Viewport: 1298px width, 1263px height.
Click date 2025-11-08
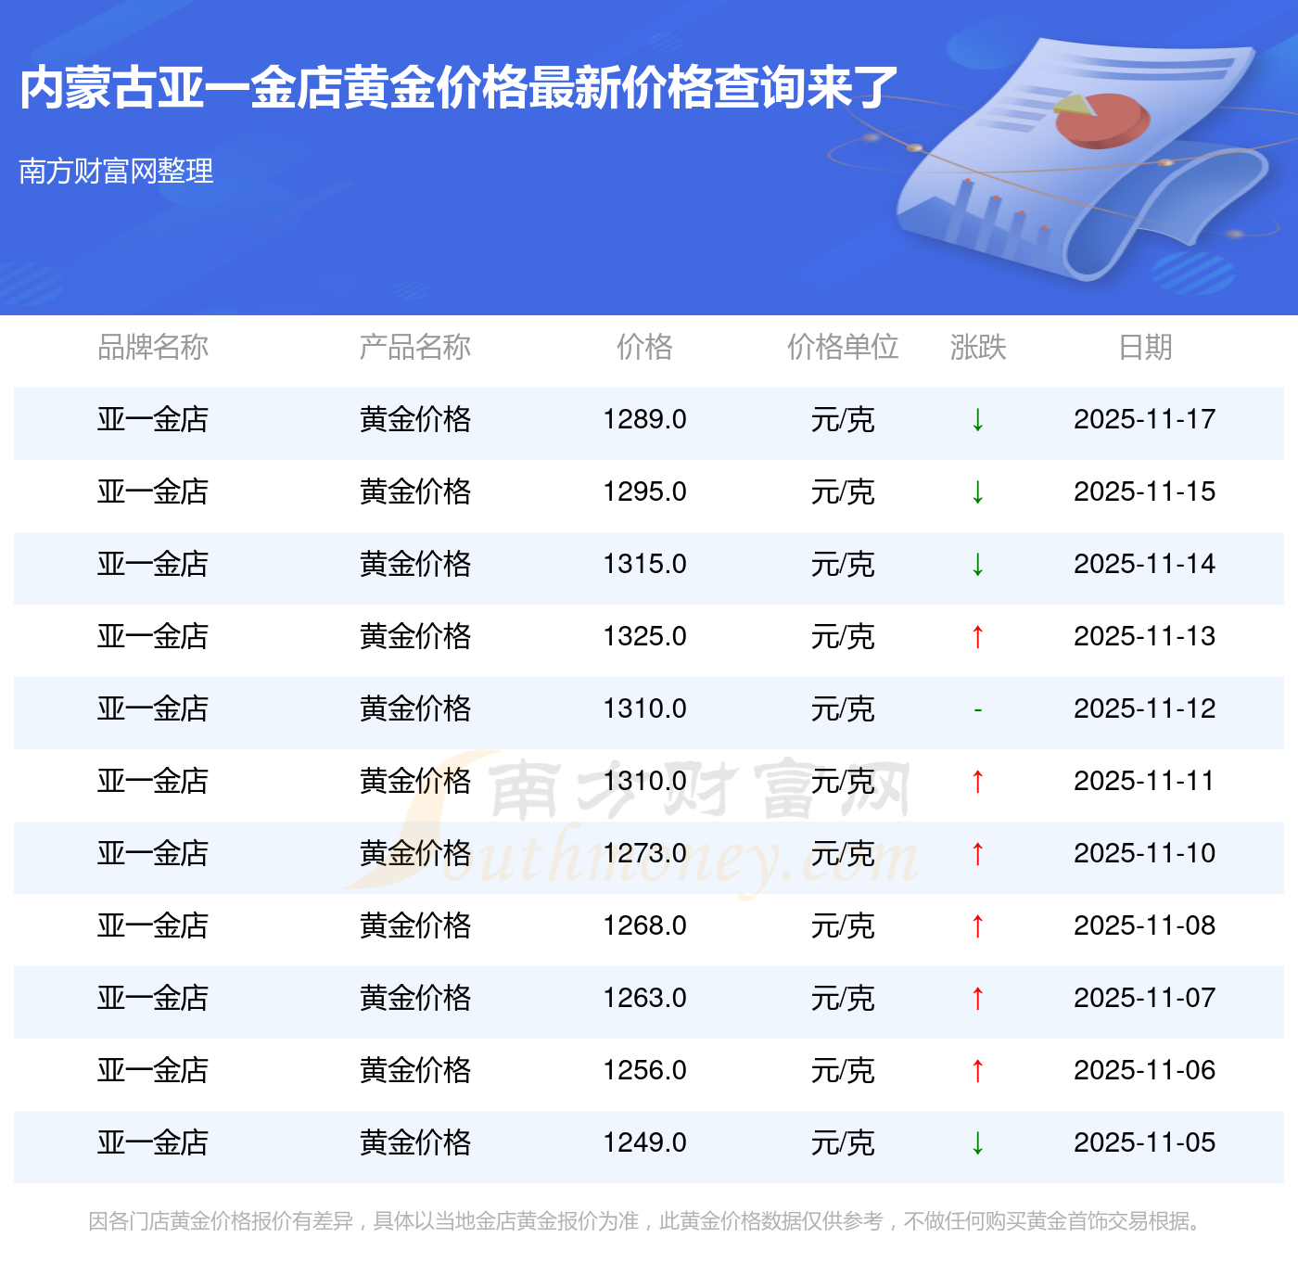(x=1145, y=925)
